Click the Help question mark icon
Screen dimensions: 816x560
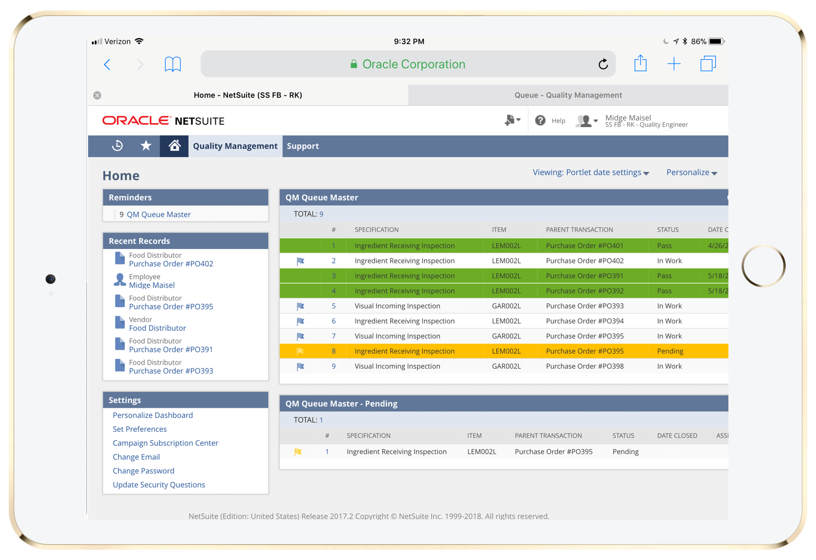540,120
